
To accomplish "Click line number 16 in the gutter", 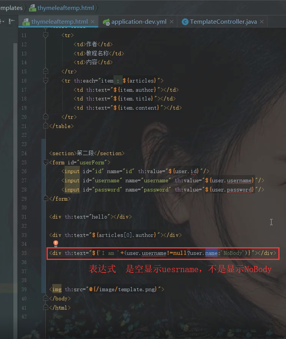I will (24, 81).
